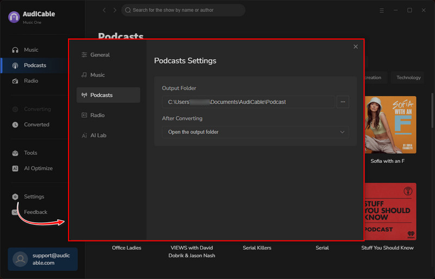Click the AI icon beside AI Optimize
Image resolution: width=435 pixels, height=279 pixels.
click(x=15, y=168)
